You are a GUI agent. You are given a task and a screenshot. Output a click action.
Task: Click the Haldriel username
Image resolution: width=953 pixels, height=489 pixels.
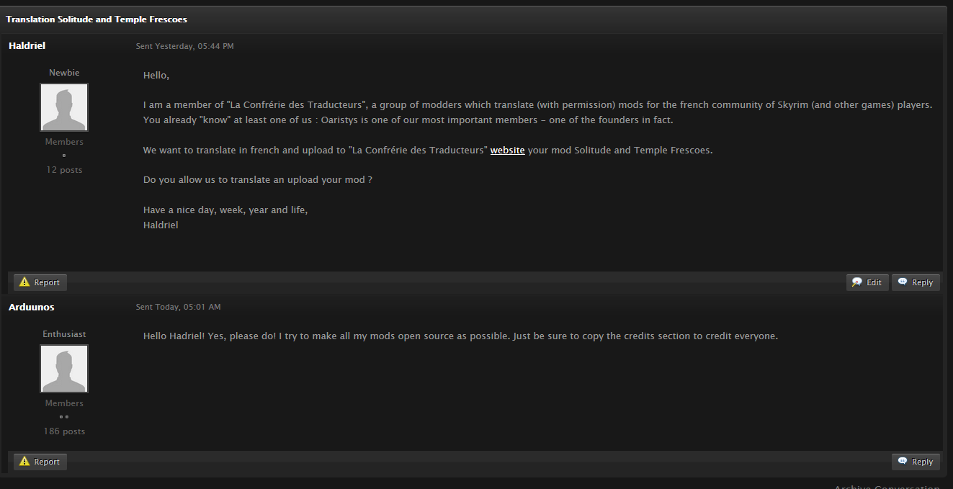27,45
